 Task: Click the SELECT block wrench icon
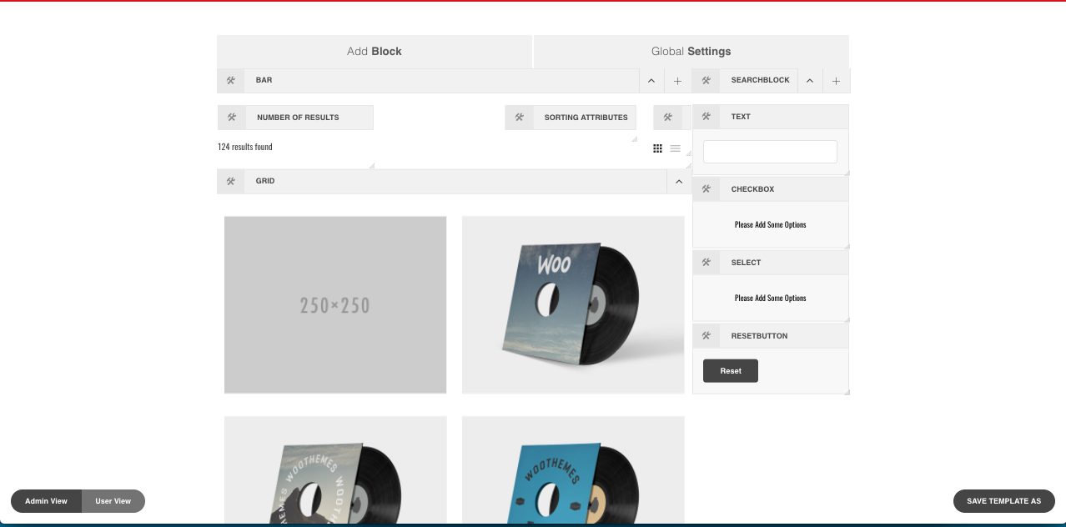point(706,263)
